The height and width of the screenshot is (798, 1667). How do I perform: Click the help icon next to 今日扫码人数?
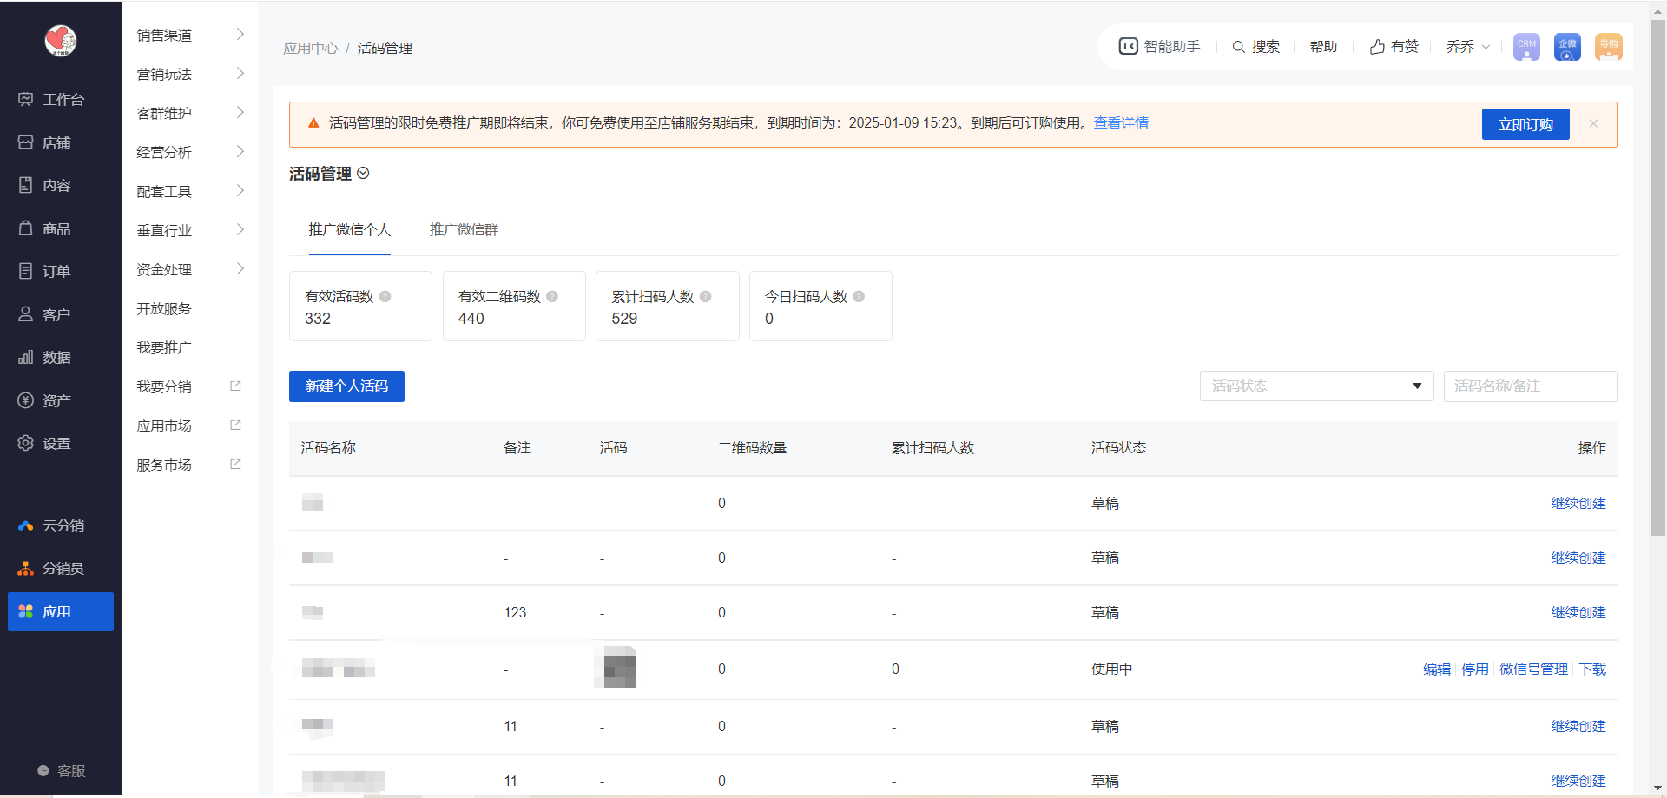(859, 297)
